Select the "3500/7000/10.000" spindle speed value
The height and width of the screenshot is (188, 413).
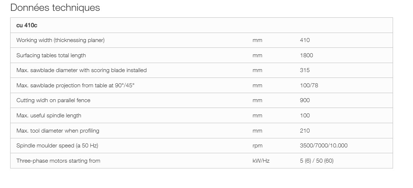tap(323, 146)
